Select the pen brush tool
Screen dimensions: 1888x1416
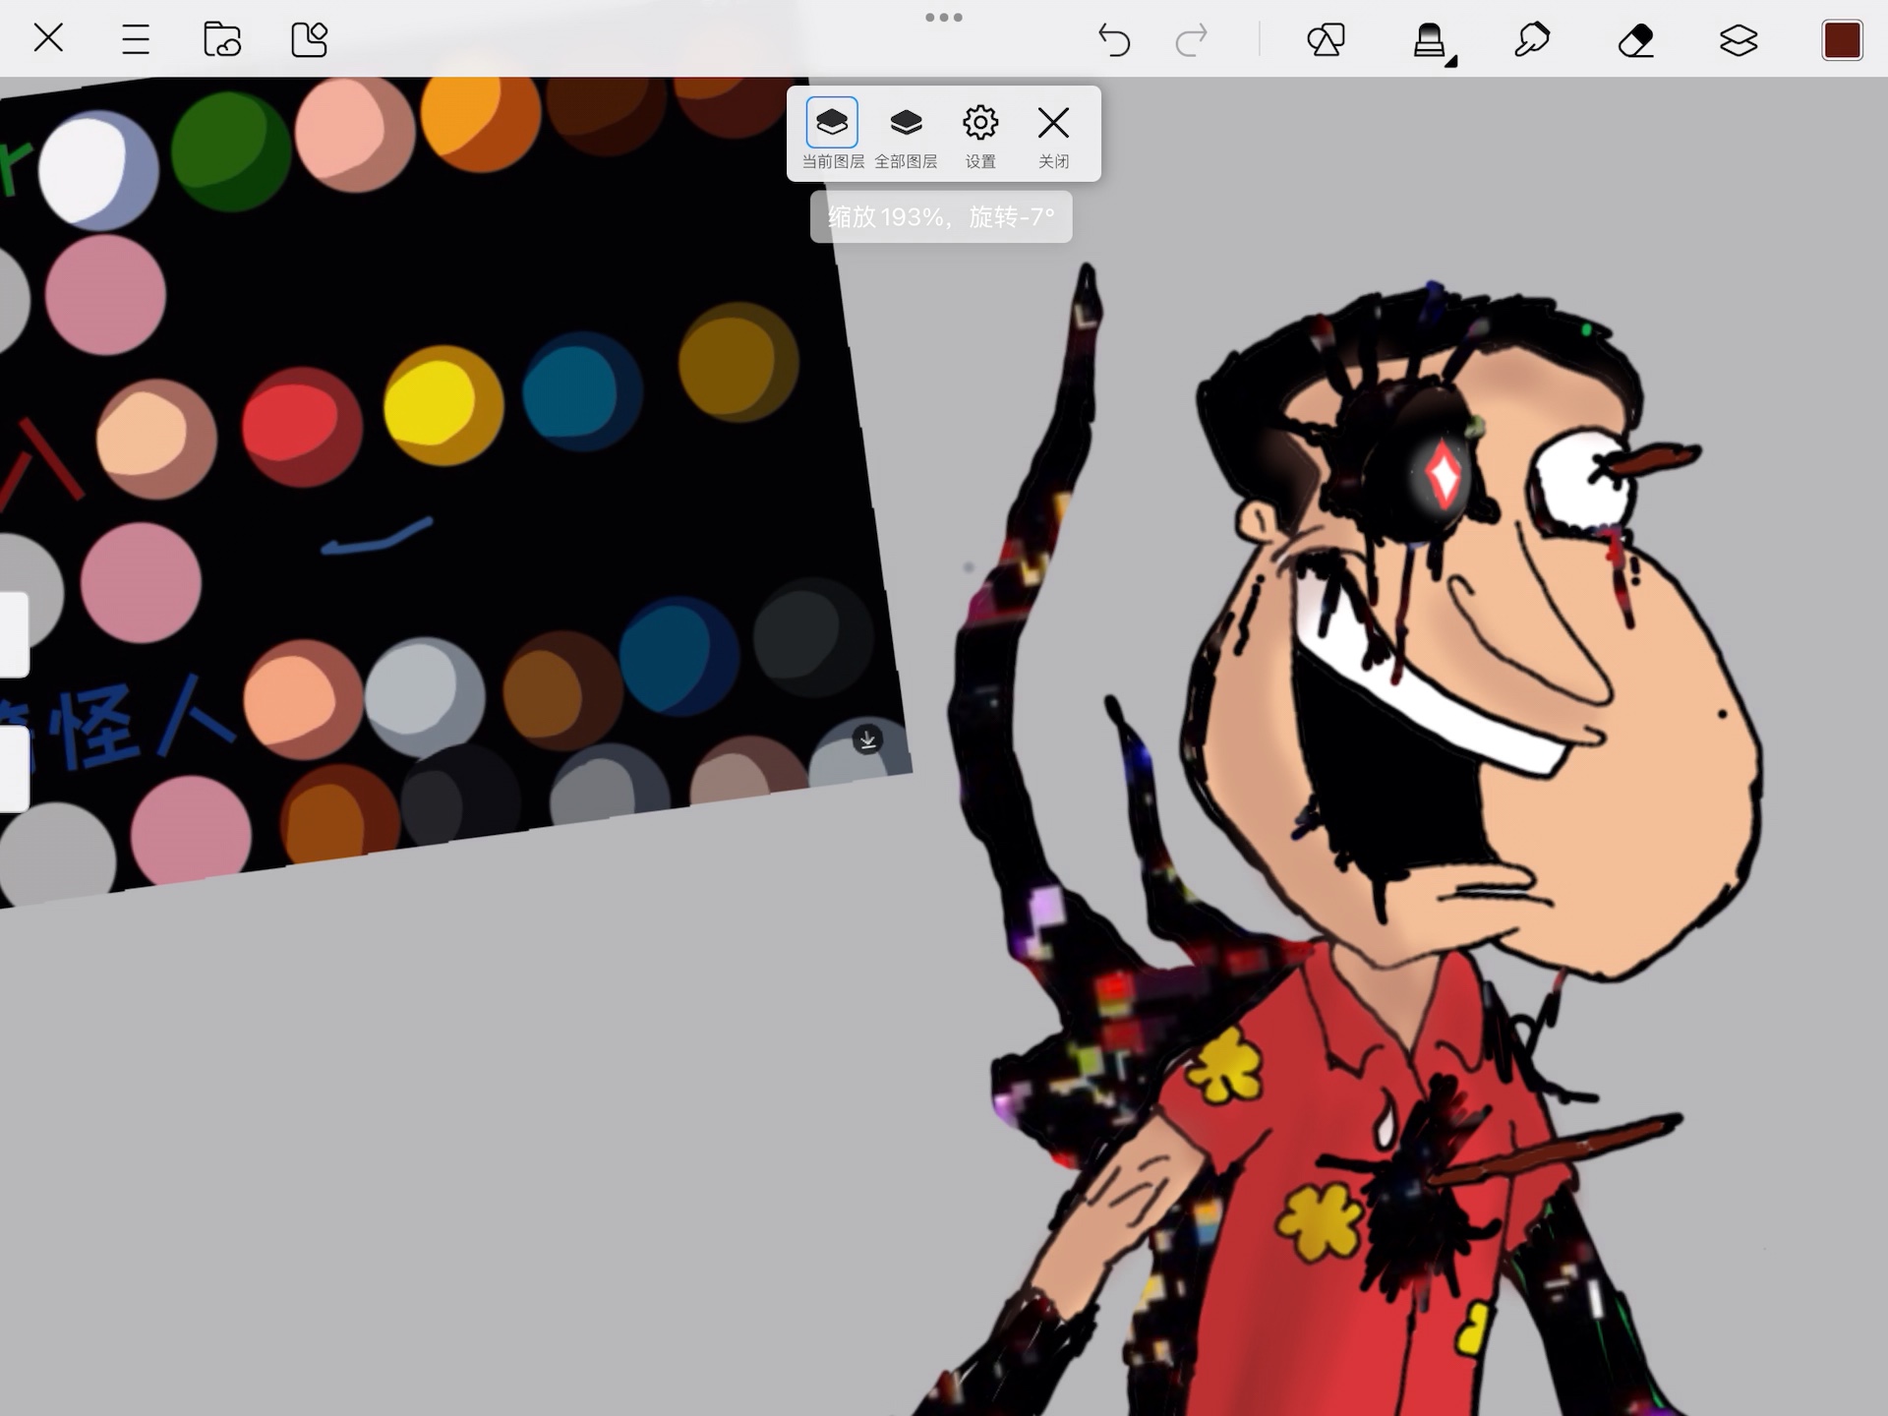(1532, 40)
